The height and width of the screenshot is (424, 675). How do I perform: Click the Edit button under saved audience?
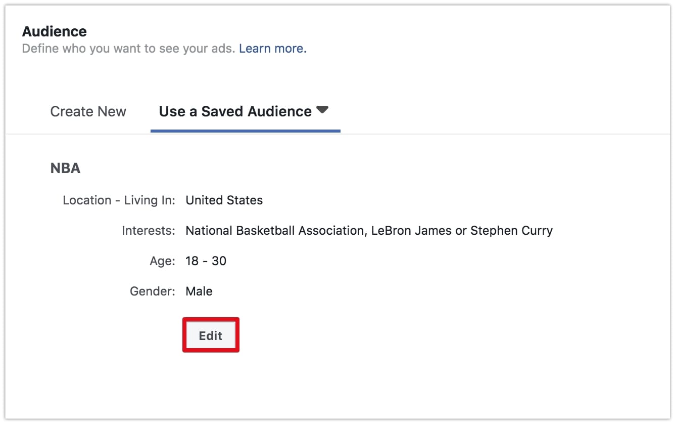(x=211, y=335)
